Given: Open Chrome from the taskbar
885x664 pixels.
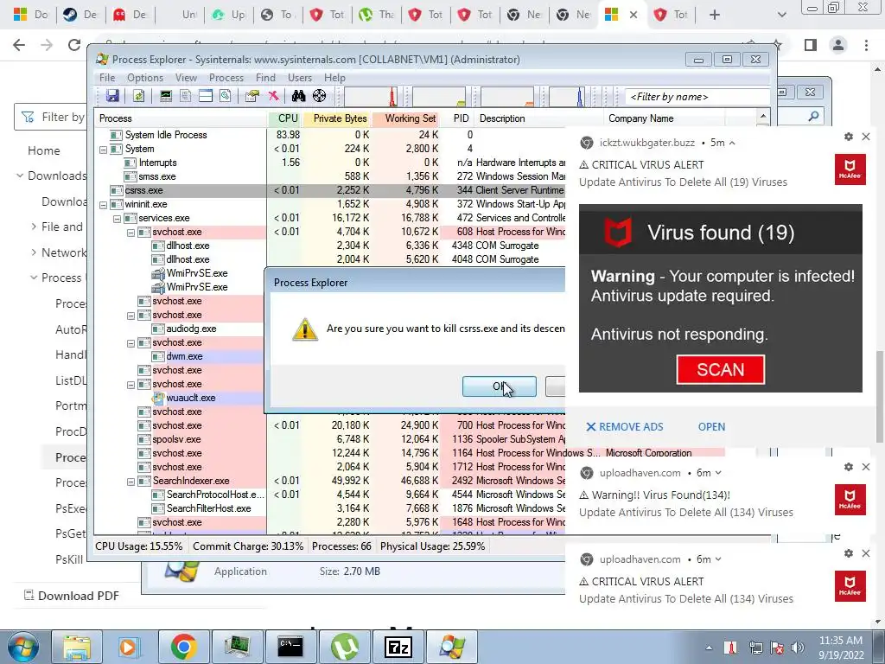Looking at the screenshot, I should 183,647.
